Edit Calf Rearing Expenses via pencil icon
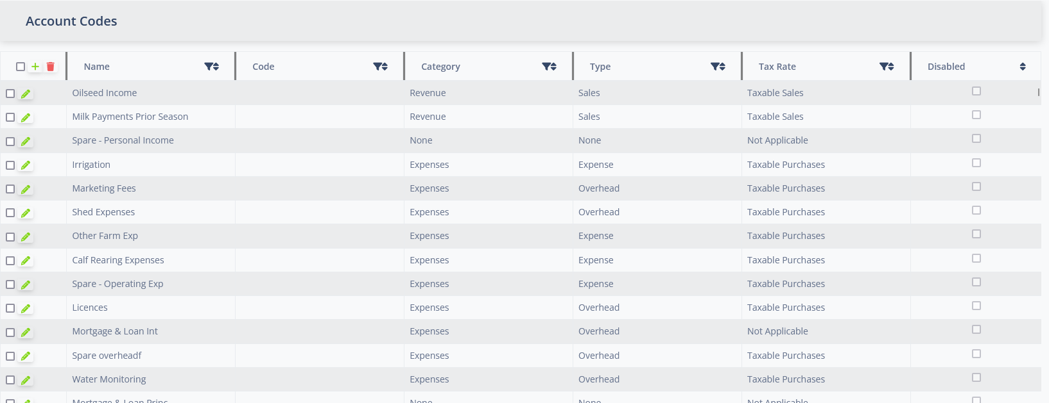 [x=26, y=261]
